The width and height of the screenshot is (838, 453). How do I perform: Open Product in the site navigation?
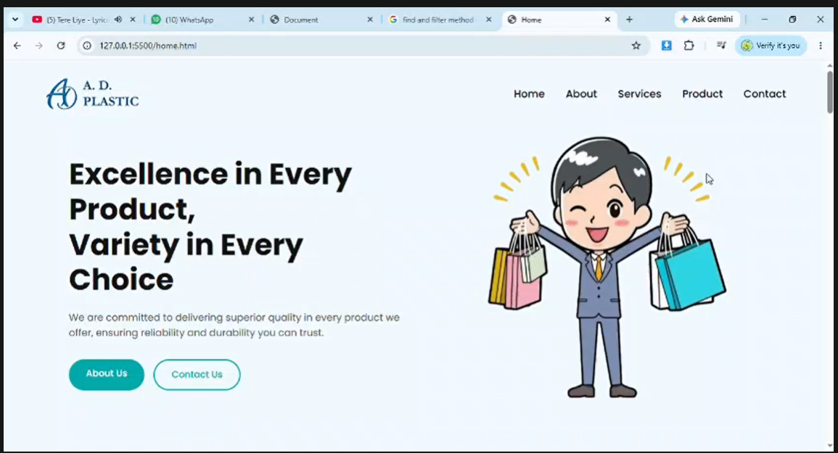(702, 94)
